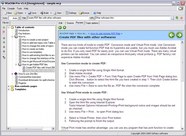Expand the How to use chm files node
The image size is (186, 136).
click(x=12, y=74)
